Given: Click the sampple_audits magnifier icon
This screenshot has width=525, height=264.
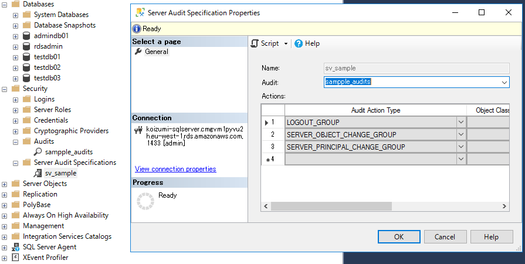Looking at the screenshot, I should [38, 152].
